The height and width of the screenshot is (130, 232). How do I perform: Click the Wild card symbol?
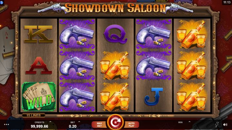pyautogui.click(x=39, y=97)
